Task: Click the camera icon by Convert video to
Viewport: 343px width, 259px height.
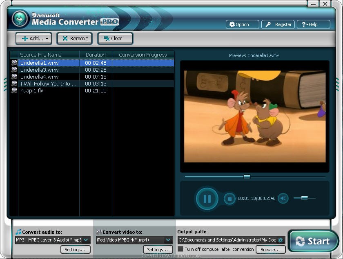Action: [99, 232]
